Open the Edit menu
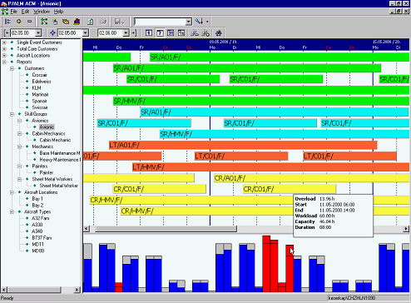 pyautogui.click(x=25, y=12)
